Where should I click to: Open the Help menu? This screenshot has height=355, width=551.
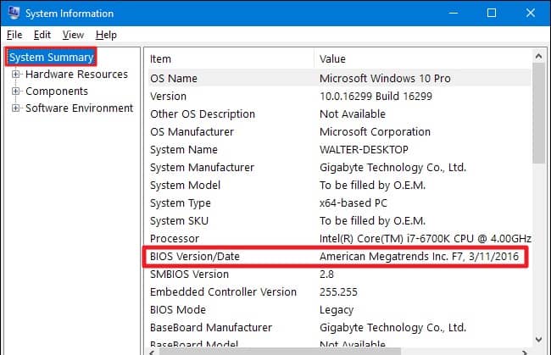pyautogui.click(x=106, y=35)
